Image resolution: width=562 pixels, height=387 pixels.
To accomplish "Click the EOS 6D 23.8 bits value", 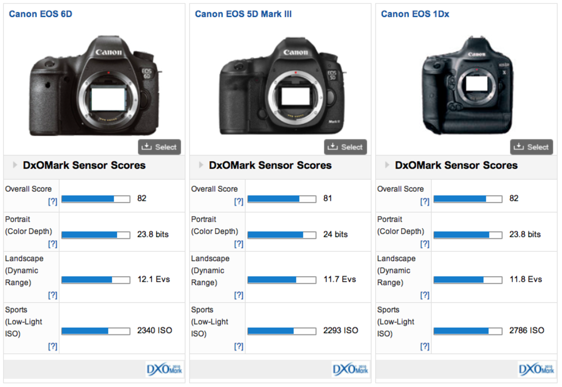I will [153, 234].
